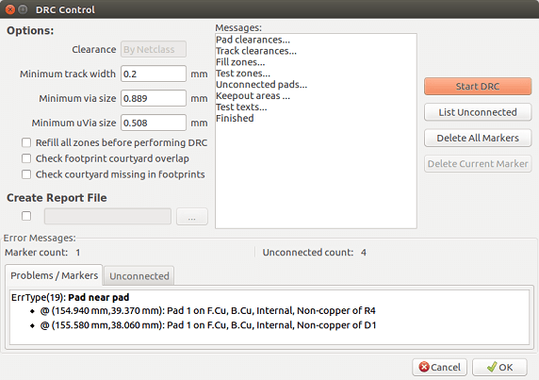
Task: Select the D1 pad error entry
Action: point(208,325)
